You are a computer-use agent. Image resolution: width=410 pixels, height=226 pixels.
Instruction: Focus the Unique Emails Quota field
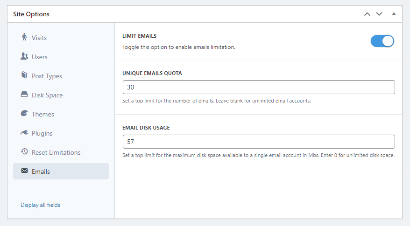click(259, 87)
